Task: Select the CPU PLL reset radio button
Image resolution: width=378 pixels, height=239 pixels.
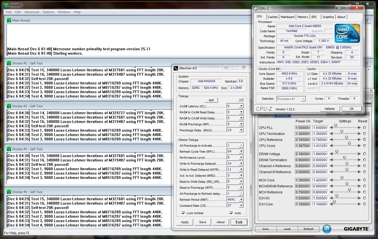Action: [365, 128]
